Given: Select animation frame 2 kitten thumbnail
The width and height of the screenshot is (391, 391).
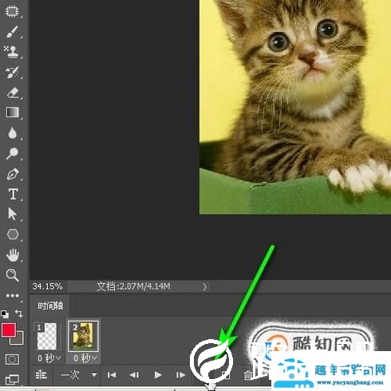Looking at the screenshot, I should [83, 336].
